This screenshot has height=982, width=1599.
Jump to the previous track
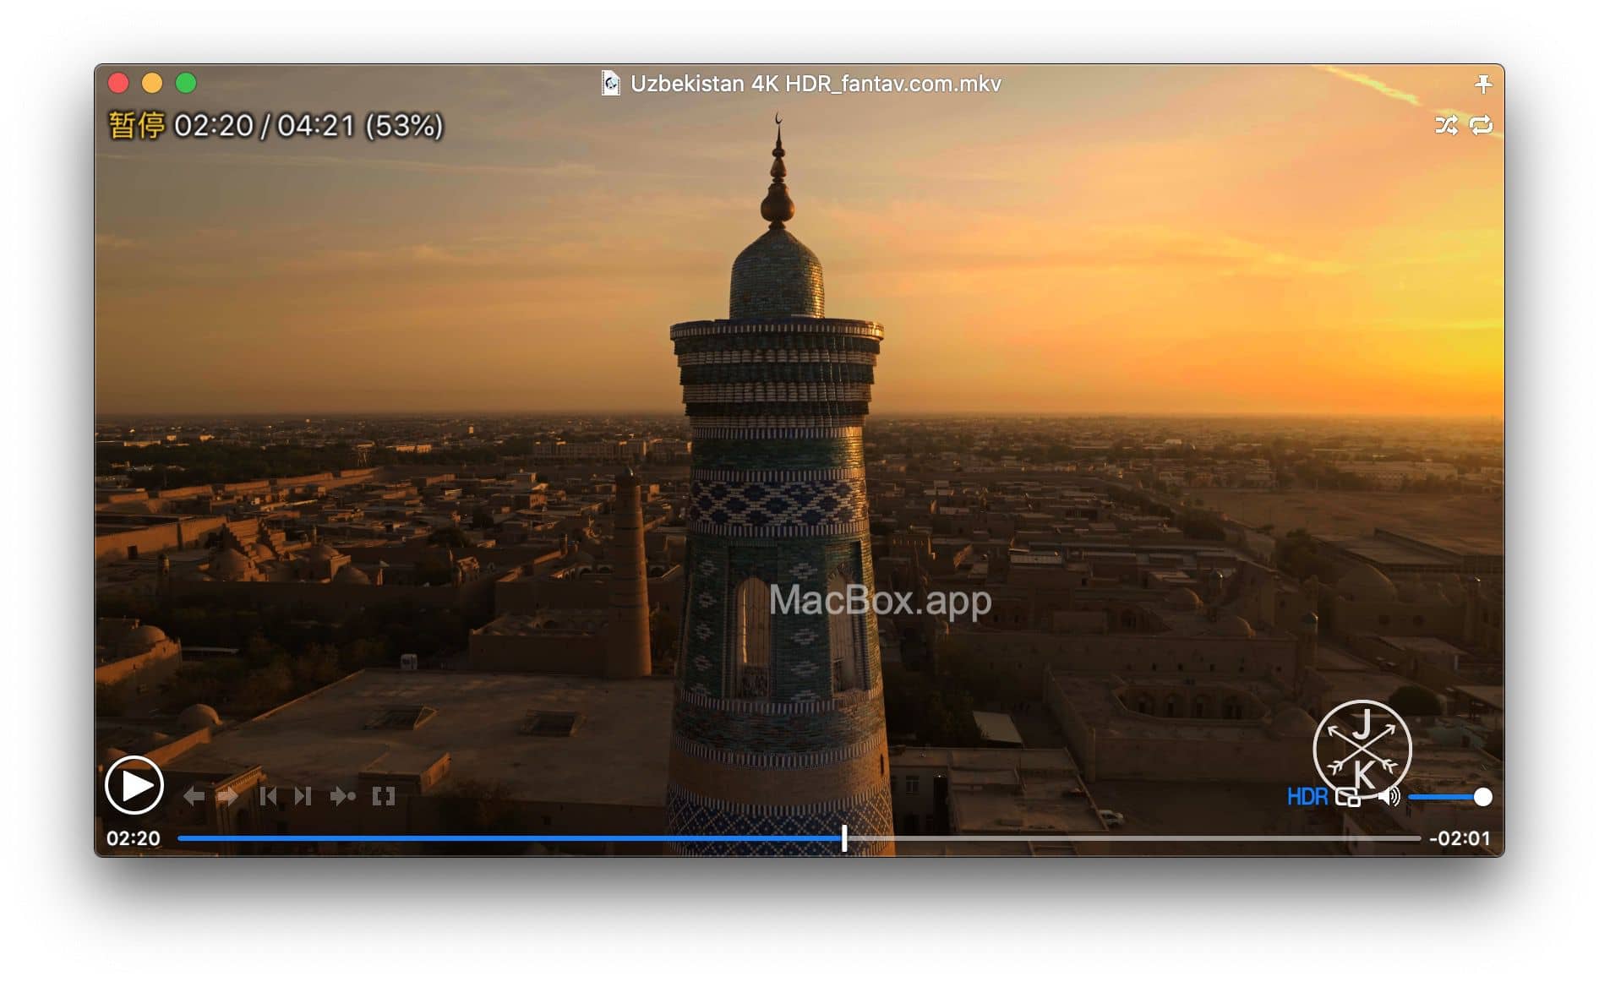[268, 796]
